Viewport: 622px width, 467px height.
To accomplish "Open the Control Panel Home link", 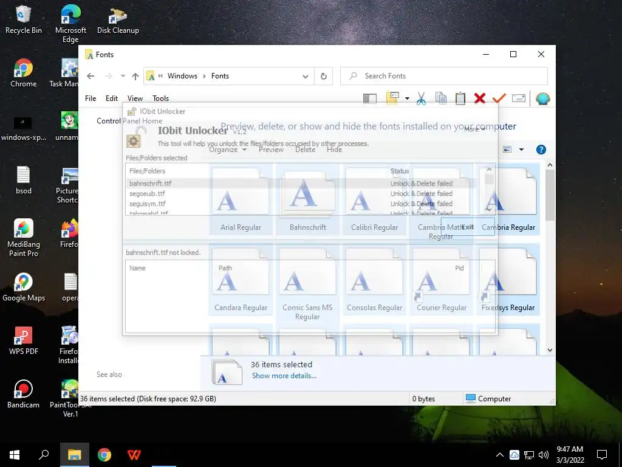I will [129, 121].
